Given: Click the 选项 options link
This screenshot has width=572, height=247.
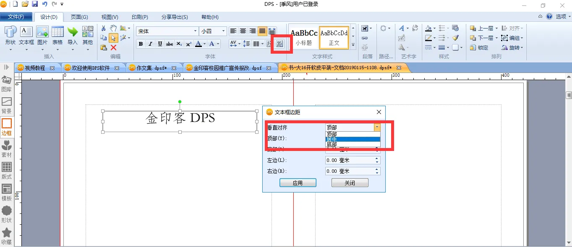Looking at the screenshot, I should coord(561,16).
